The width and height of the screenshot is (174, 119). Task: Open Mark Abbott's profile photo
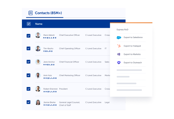click(38, 35)
